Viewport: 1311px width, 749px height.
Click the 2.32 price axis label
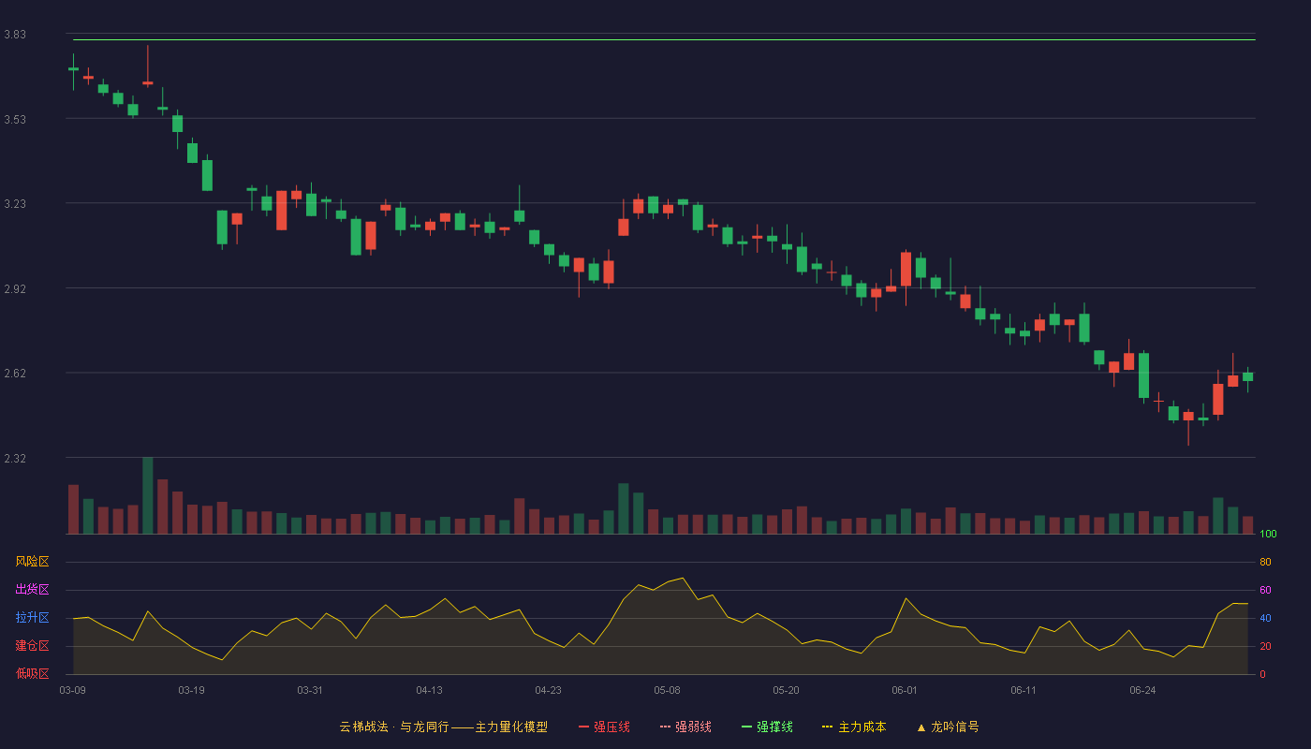coord(15,459)
